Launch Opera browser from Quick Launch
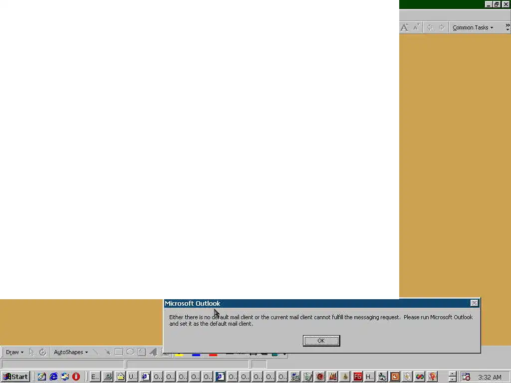The image size is (511, 383). point(76,377)
